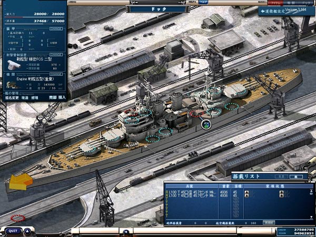316x237 pixels.
Task: Click CHANGE in the 機関 engine section
Action: 56,74
